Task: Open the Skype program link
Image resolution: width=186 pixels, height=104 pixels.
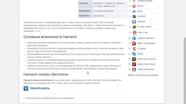Action: [x=140, y=54]
